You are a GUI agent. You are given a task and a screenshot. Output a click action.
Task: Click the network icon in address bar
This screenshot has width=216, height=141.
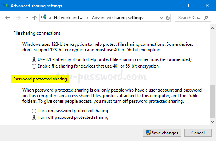pyautogui.click(x=43, y=17)
